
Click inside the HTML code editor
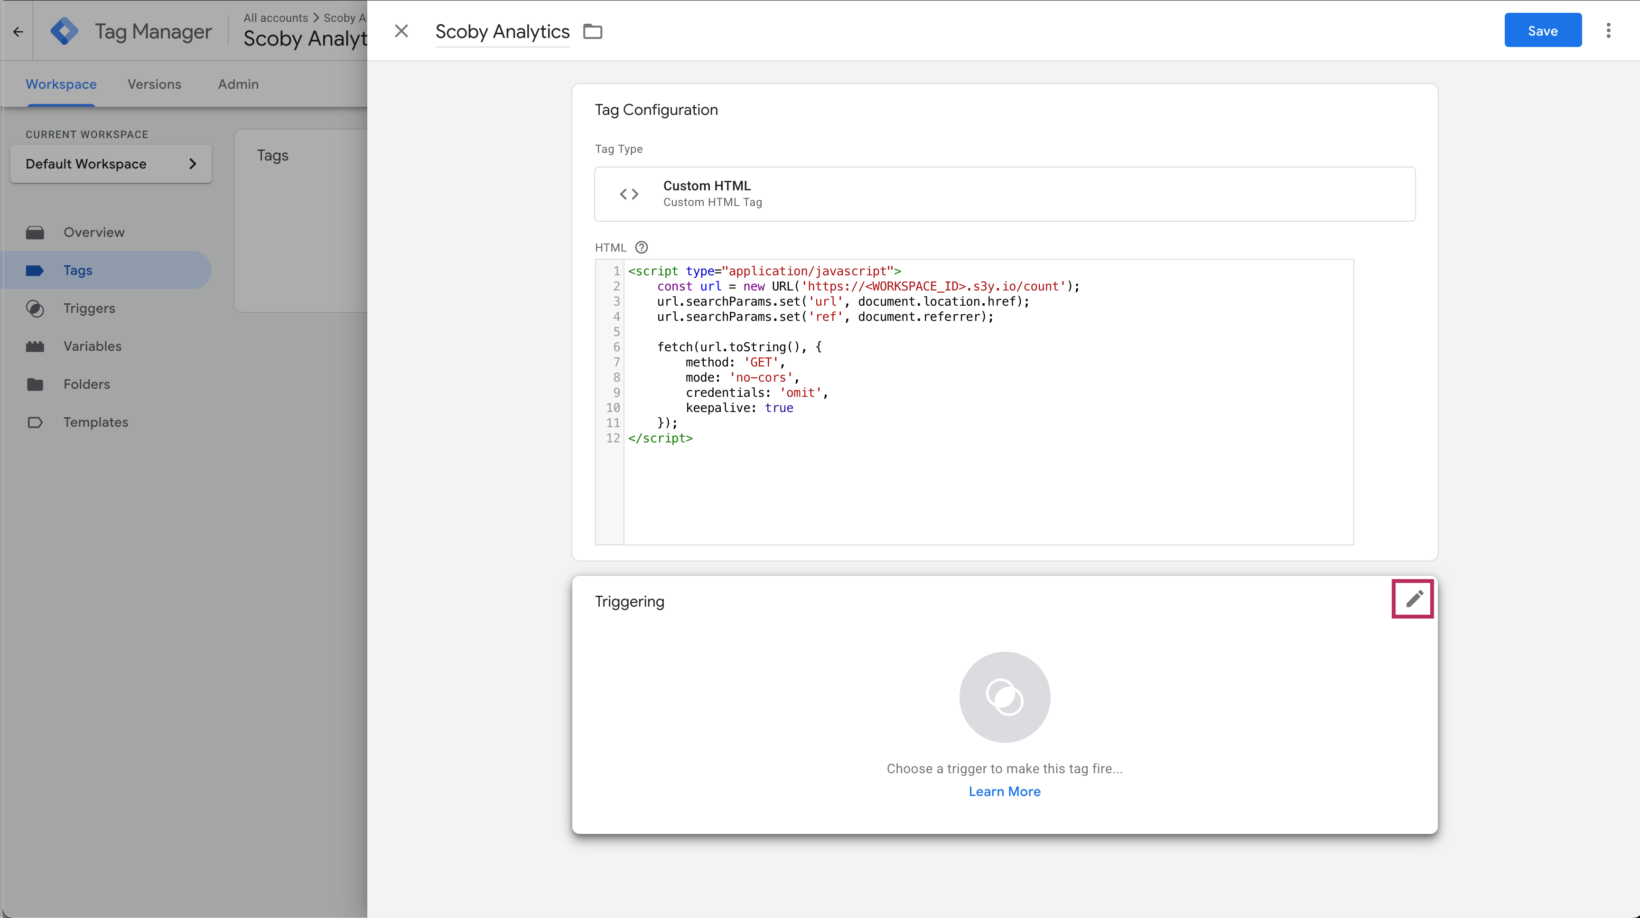[987, 484]
